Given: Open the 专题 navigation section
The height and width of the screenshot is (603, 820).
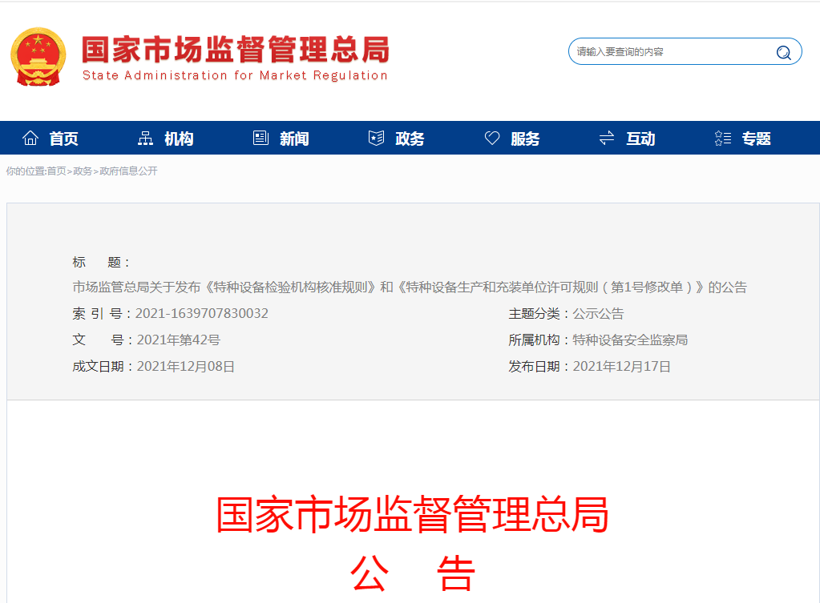Looking at the screenshot, I should [x=756, y=139].
